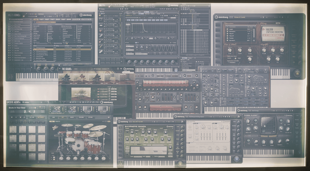
Task: Open the Dyno Chorus slot dropdown
Action: pos(31,24)
